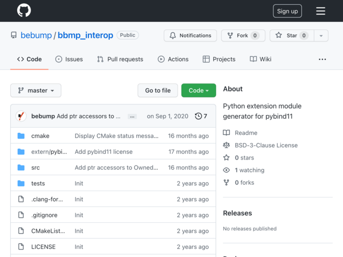Open the .clang-for... file
This screenshot has height=257, width=343.
47,199
